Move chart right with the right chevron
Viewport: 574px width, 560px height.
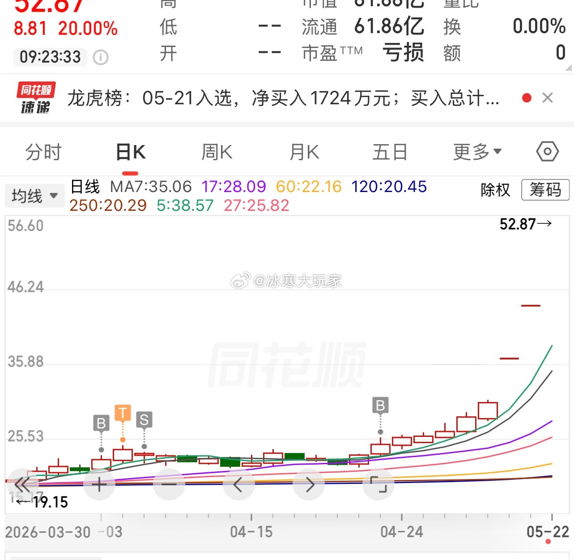[x=309, y=484]
